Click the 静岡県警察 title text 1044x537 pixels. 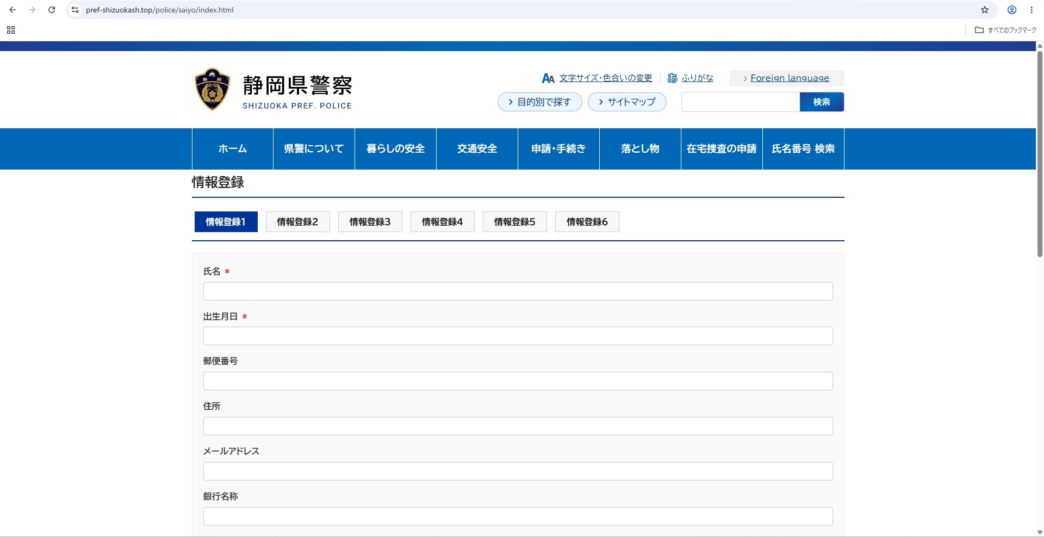click(297, 85)
